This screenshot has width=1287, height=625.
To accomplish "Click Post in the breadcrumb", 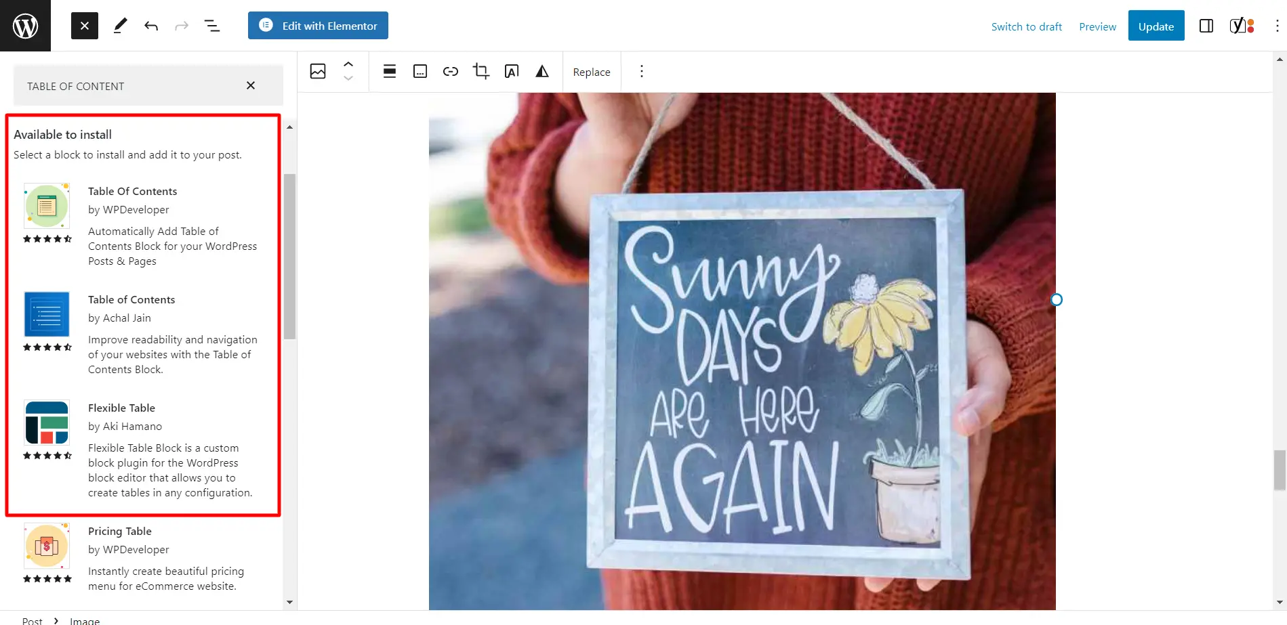I will [32, 620].
